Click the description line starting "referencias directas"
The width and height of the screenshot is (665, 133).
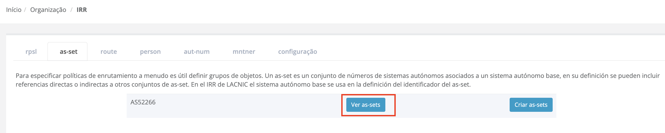tap(243, 85)
